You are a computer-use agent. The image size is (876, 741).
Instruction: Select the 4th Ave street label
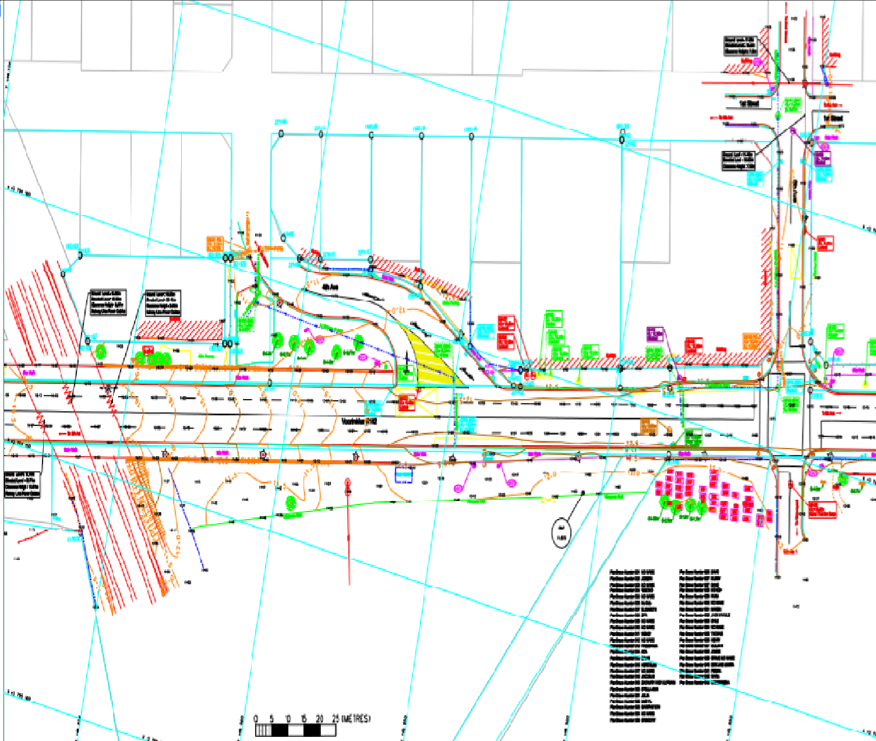[x=330, y=287]
